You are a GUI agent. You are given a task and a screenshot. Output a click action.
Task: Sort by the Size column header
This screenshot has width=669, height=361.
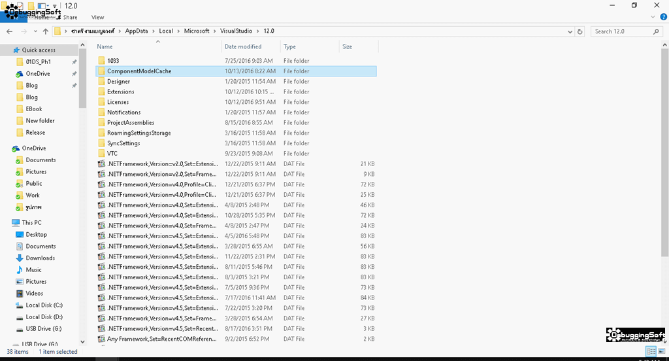point(359,46)
